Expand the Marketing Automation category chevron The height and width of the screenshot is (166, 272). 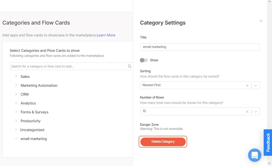click(x=16, y=85)
